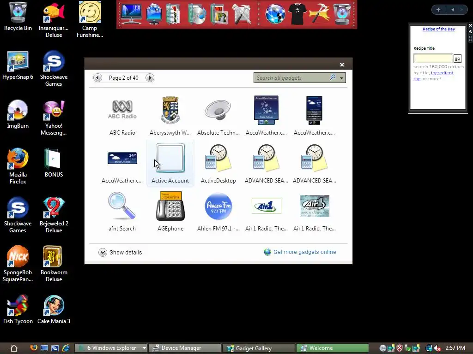This screenshot has height=354, width=473.
Task: Click the trash can icon in the dock
Action: 342,14
